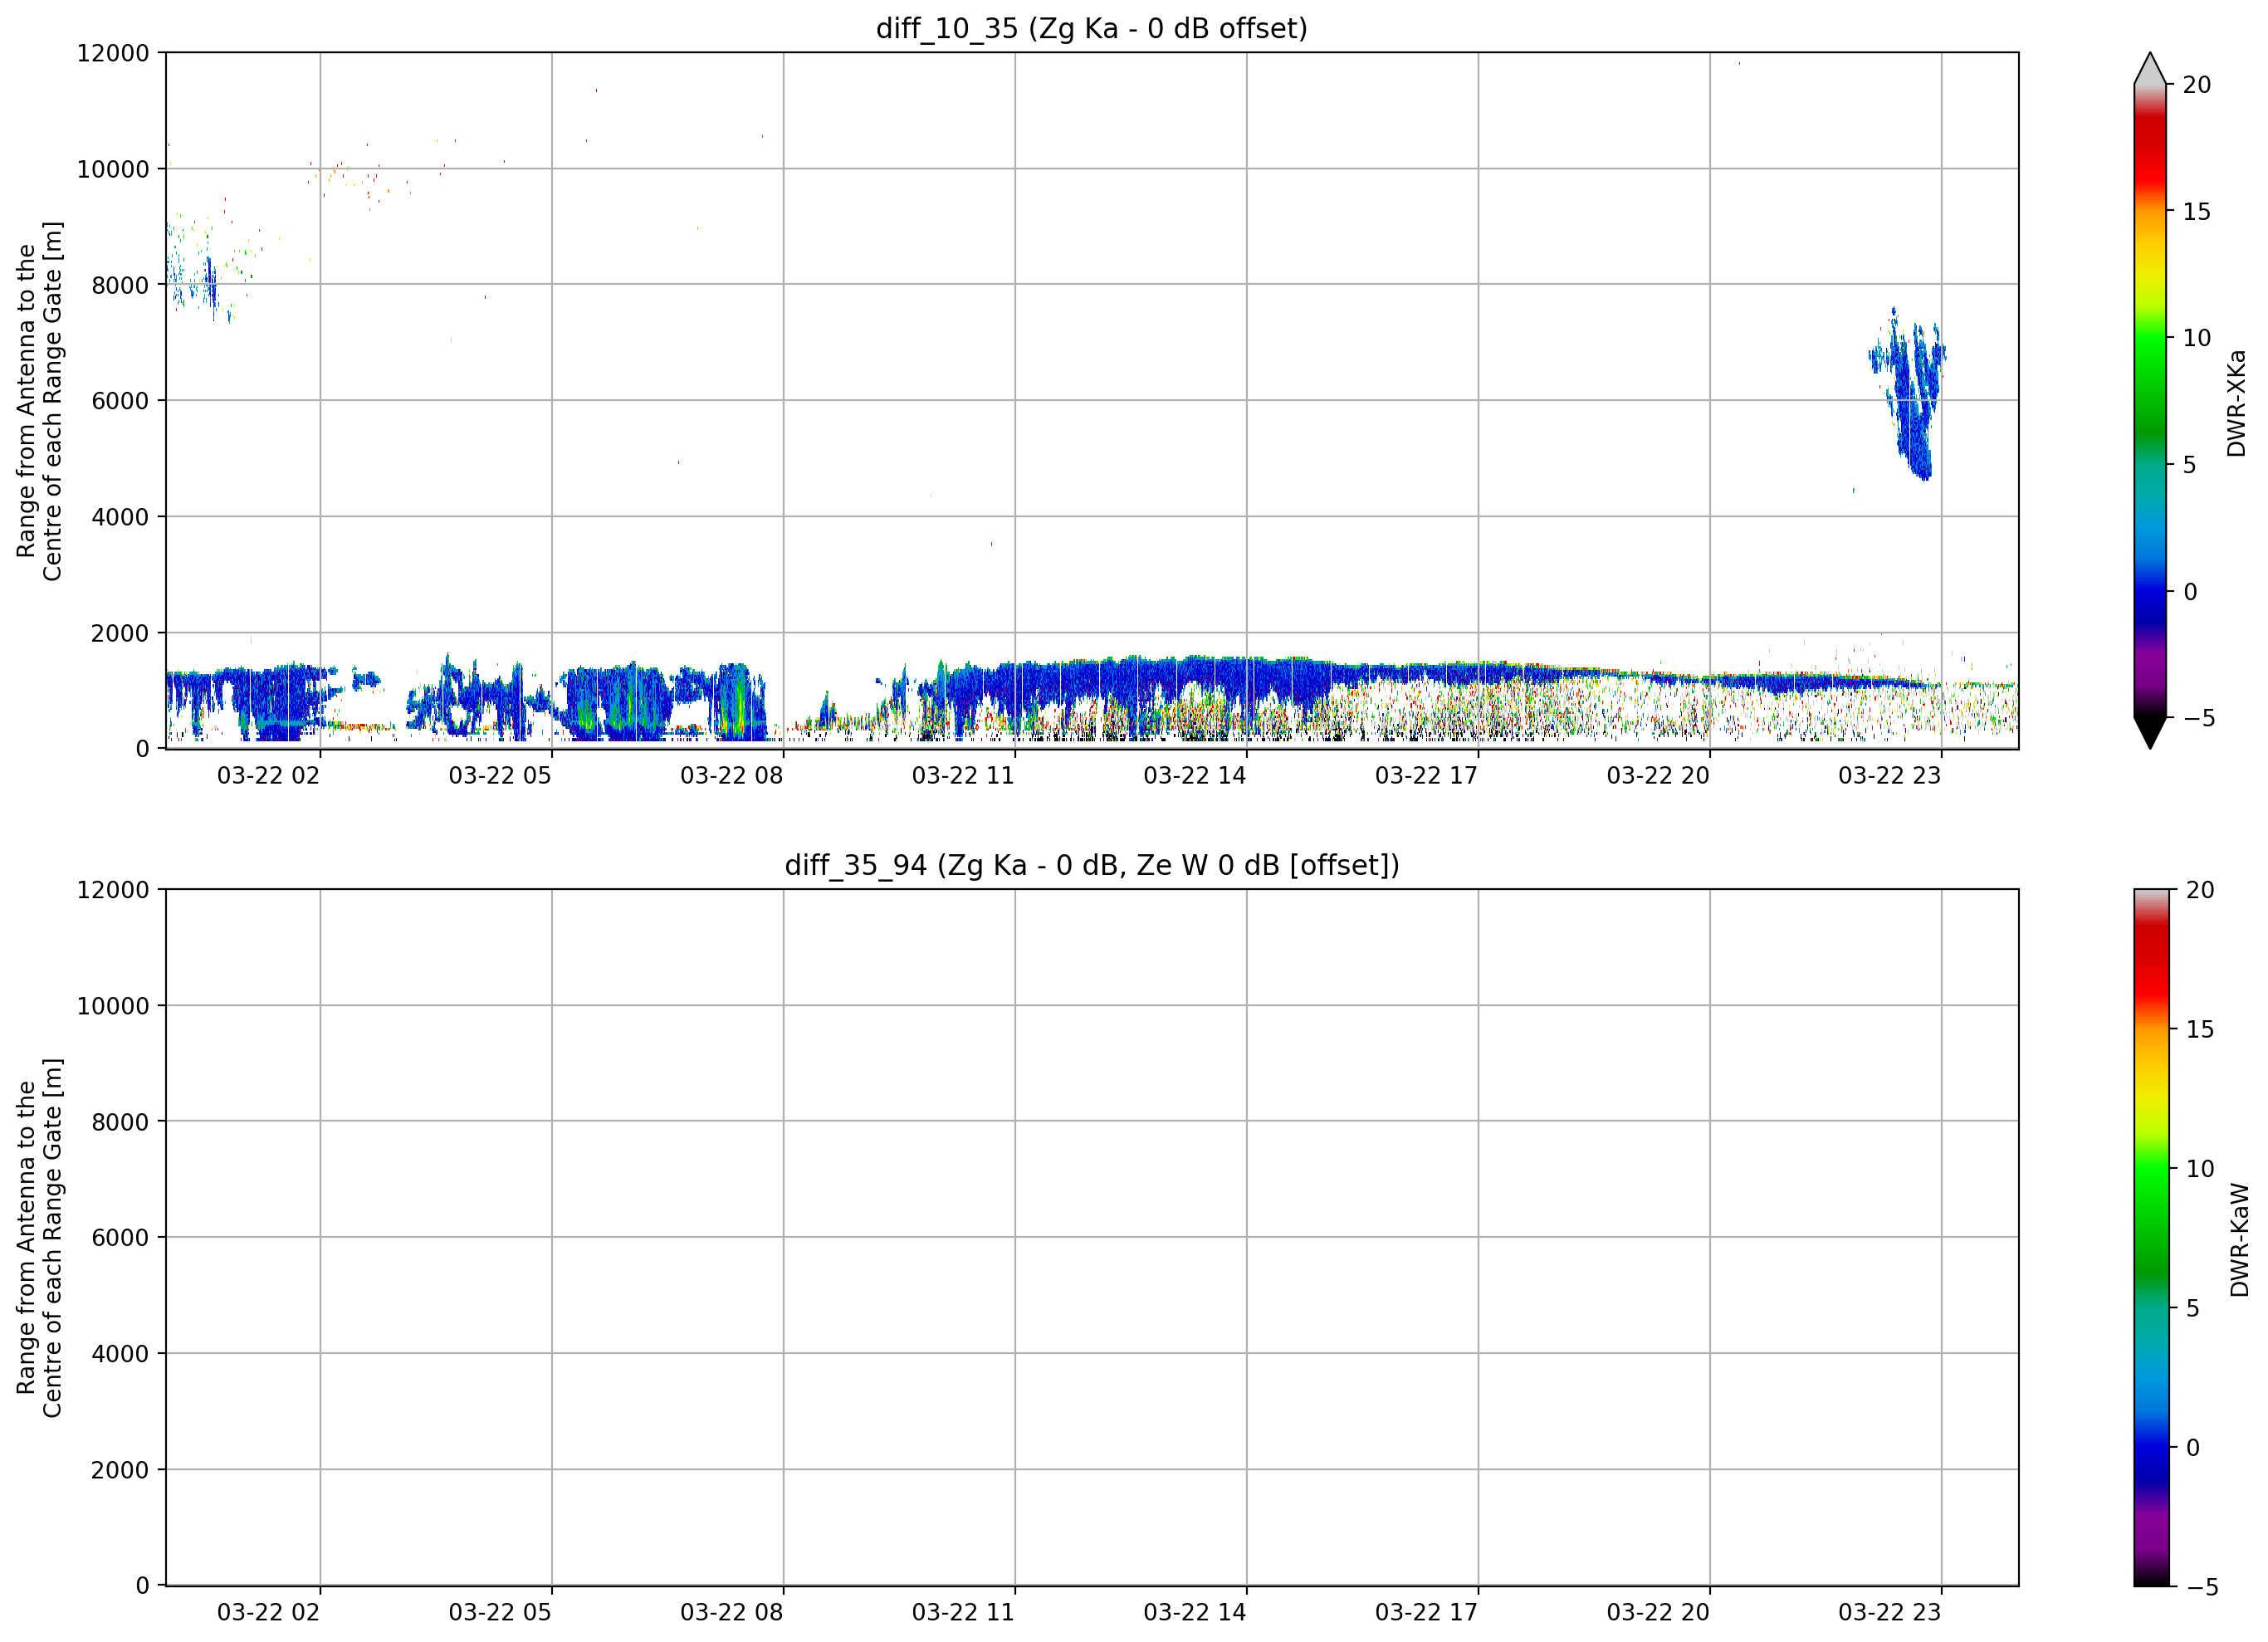Click x tick '03-22 11' under the diff_10_35 plot
This screenshot has height=1642, width=2268.
click(963, 776)
